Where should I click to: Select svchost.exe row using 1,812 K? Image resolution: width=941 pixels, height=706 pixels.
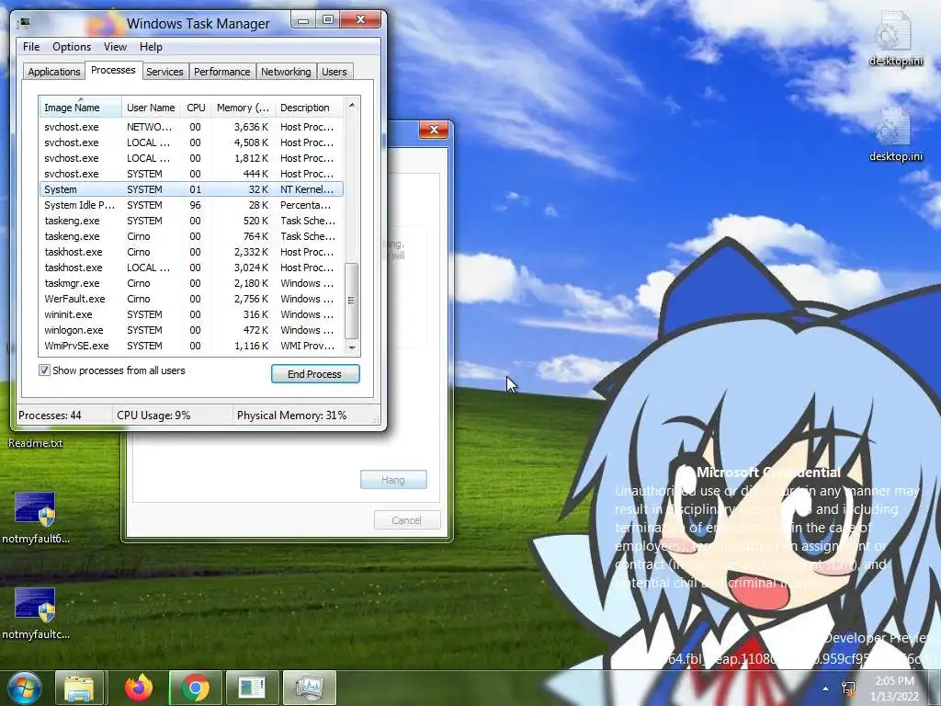191,158
